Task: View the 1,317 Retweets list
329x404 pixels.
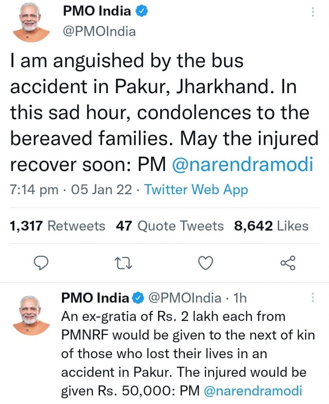Action: pyautogui.click(x=57, y=226)
